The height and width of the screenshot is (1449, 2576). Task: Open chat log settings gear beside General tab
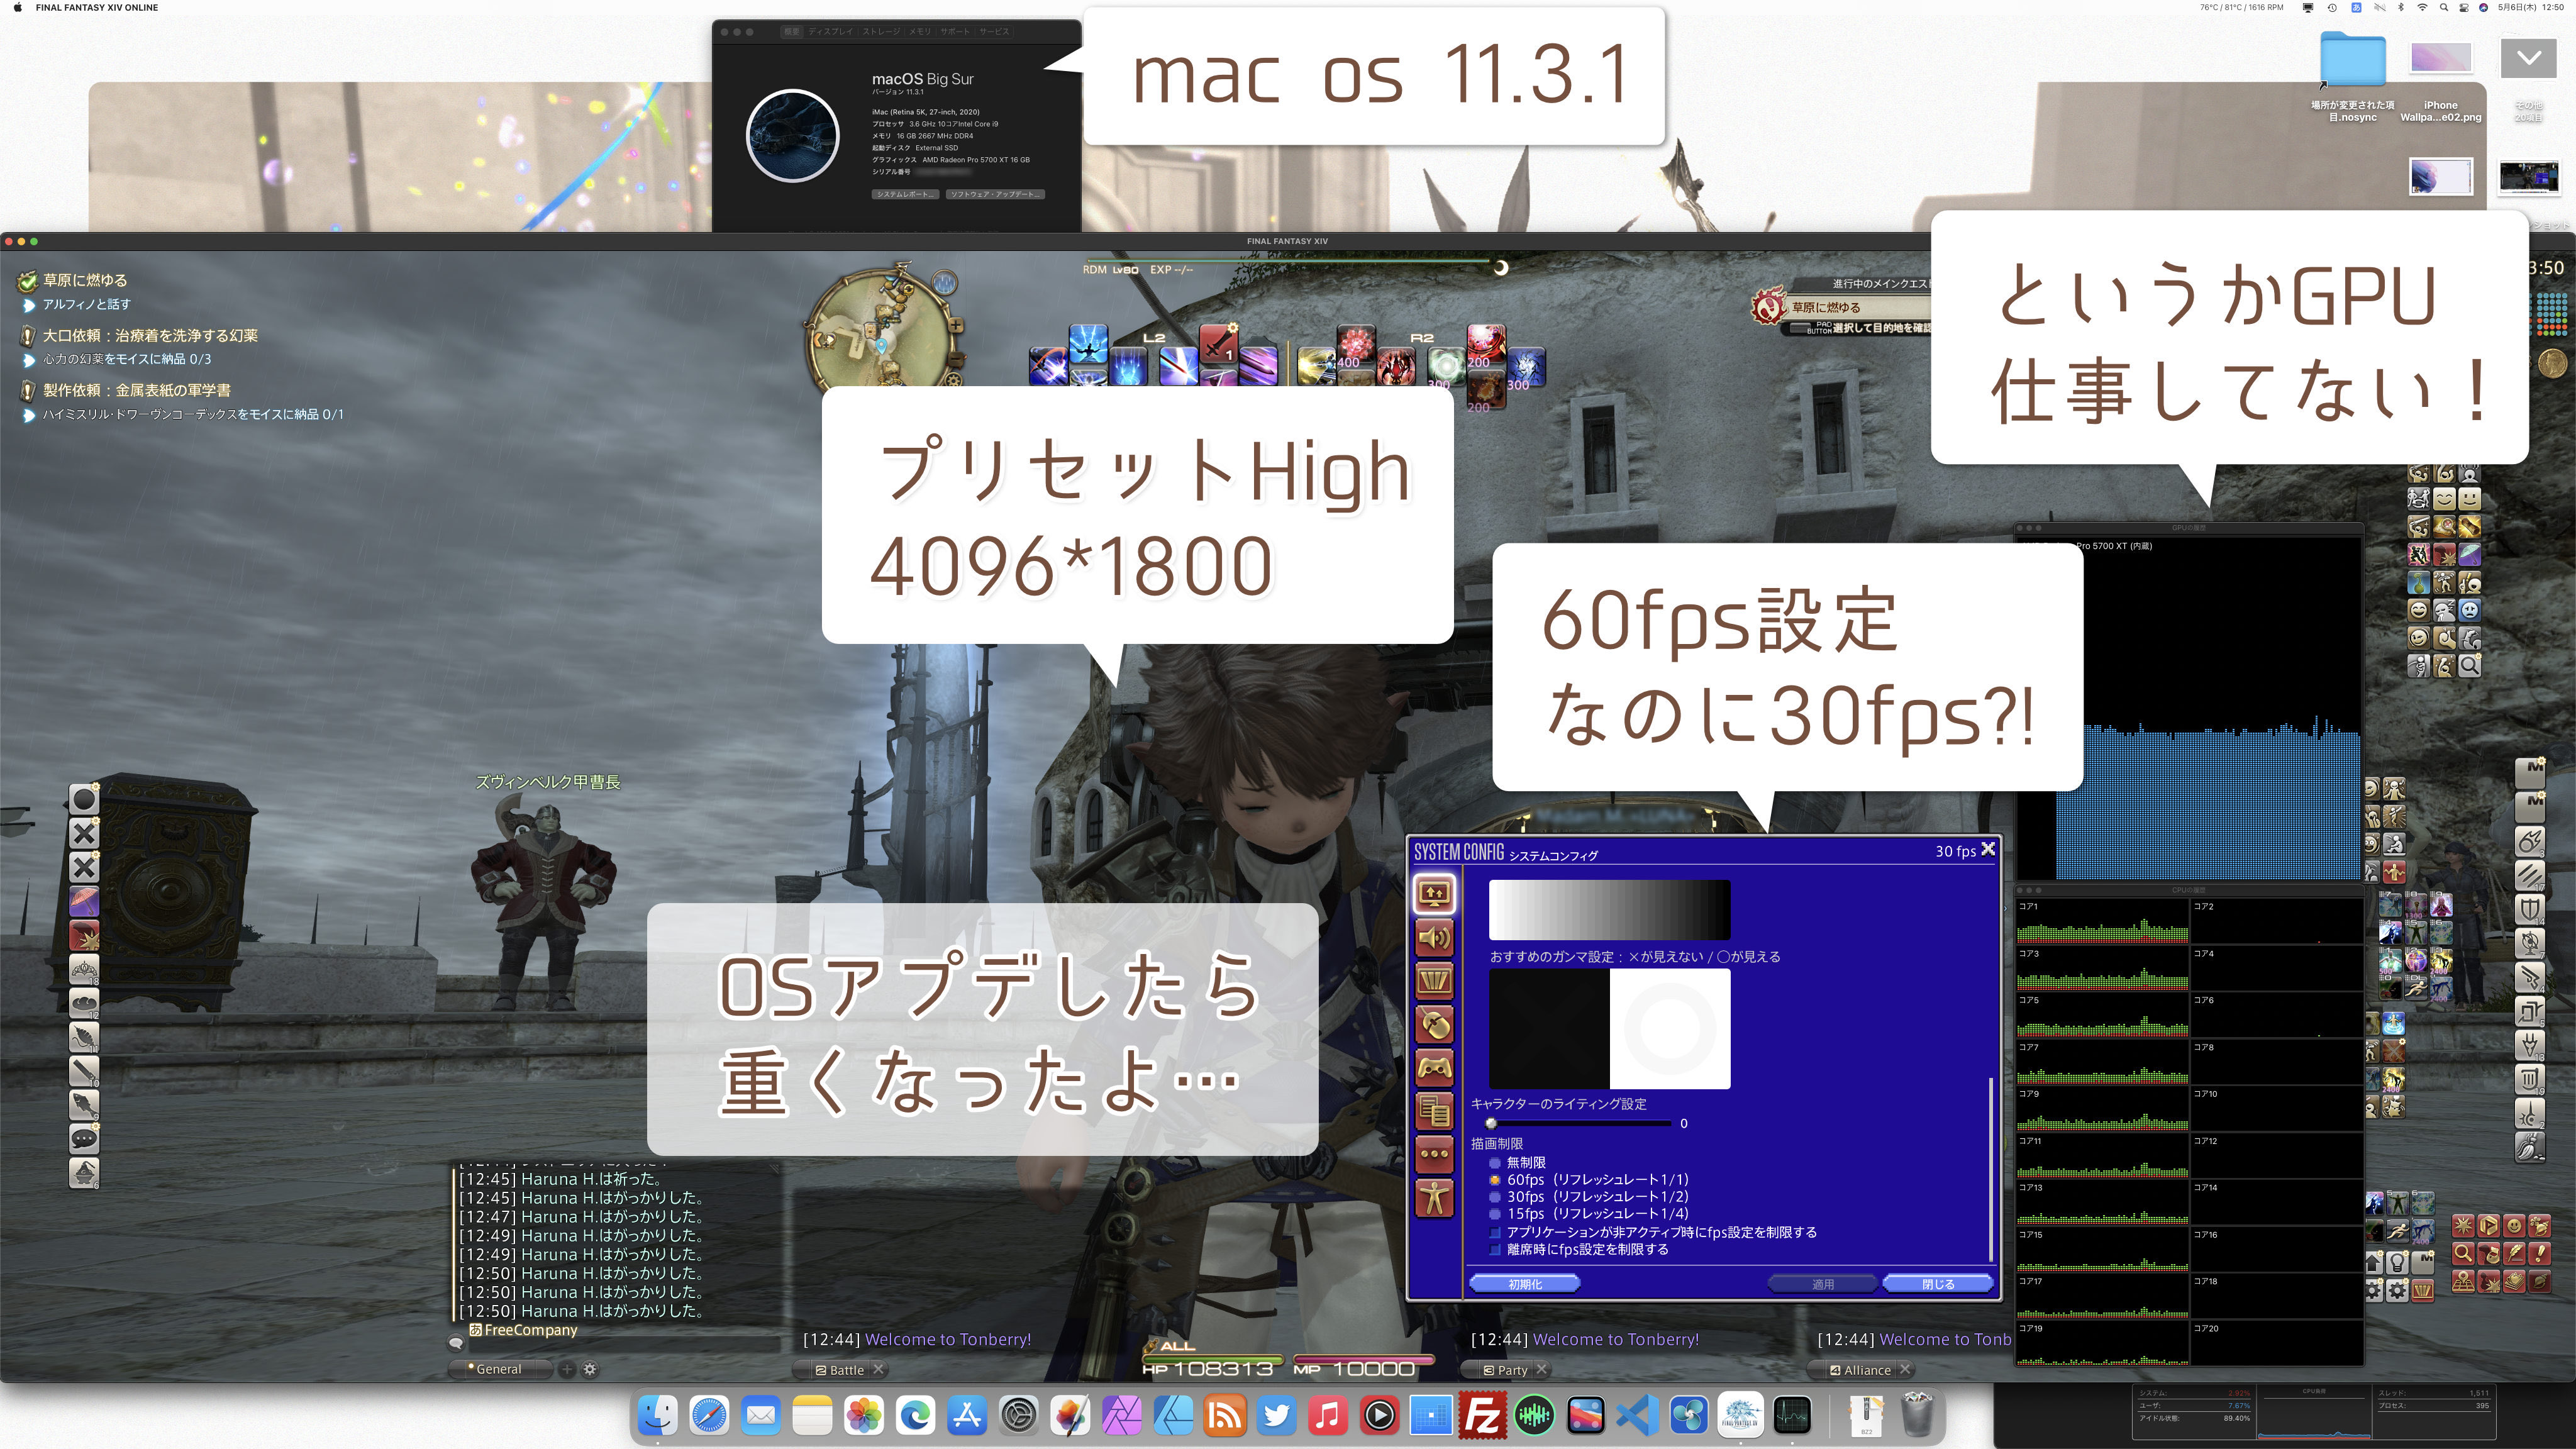590,1369
